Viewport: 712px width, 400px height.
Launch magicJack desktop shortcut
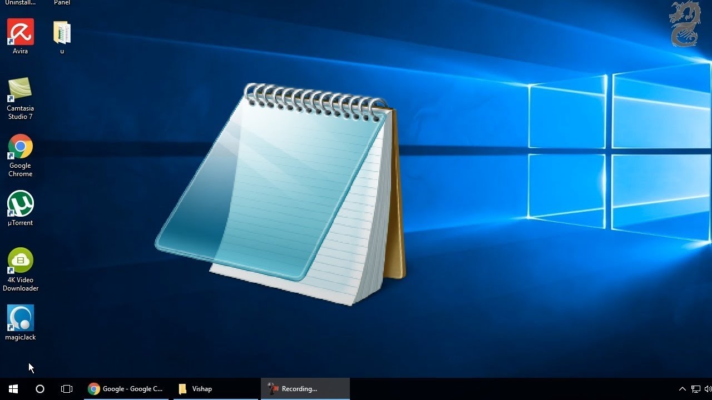tap(21, 323)
